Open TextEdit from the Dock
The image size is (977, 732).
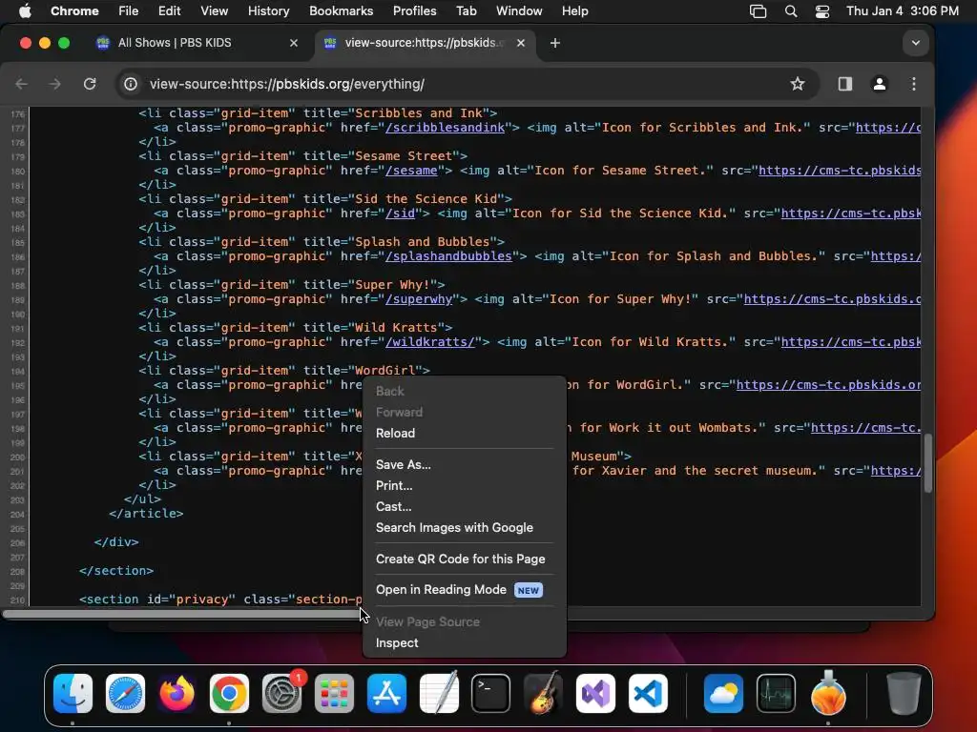tap(439, 693)
